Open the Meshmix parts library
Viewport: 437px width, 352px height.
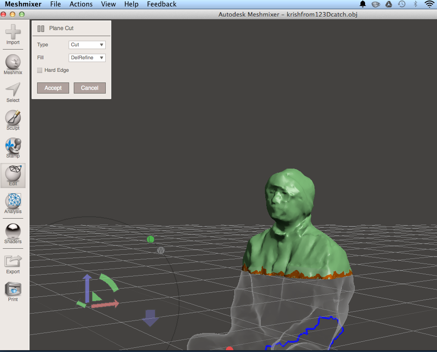click(13, 64)
